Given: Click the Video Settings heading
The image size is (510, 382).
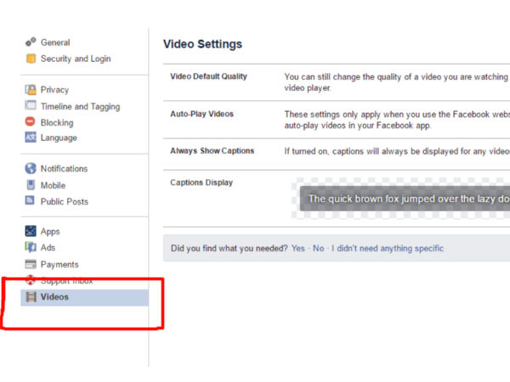Looking at the screenshot, I should [202, 44].
